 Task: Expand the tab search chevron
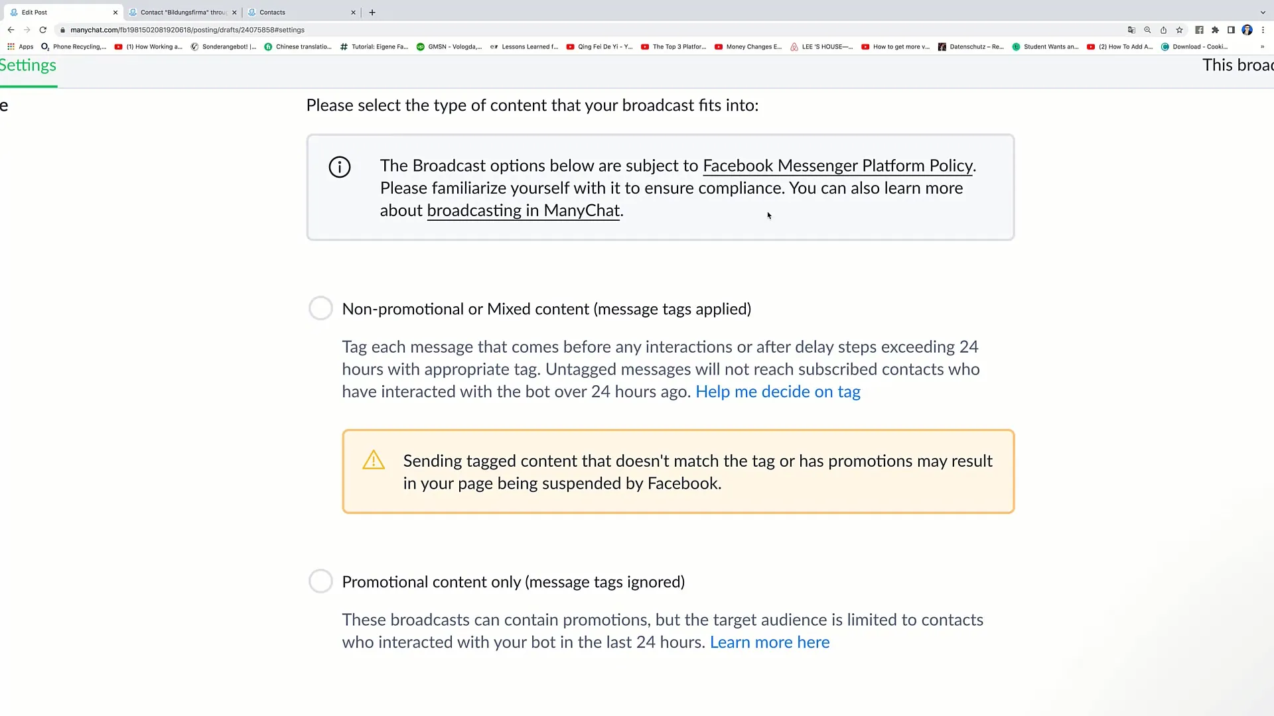tap(1263, 12)
